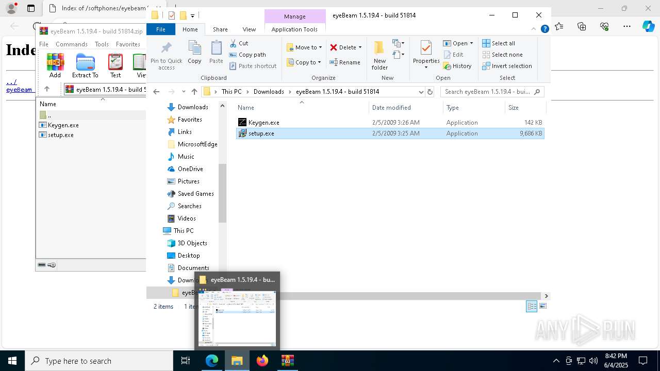The image size is (660, 371).
Task: Switch to the Share tab
Action: (220, 29)
